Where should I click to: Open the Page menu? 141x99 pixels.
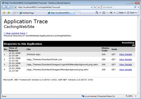[121, 13]
